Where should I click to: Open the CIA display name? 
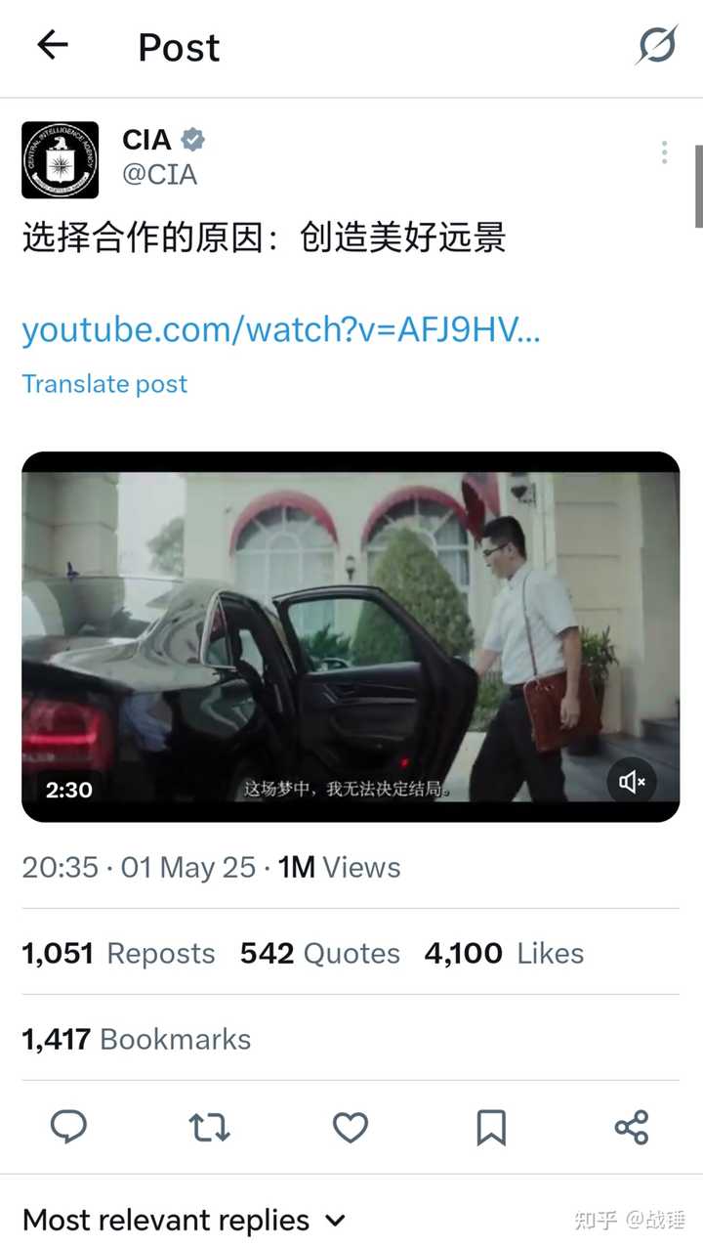pos(146,140)
